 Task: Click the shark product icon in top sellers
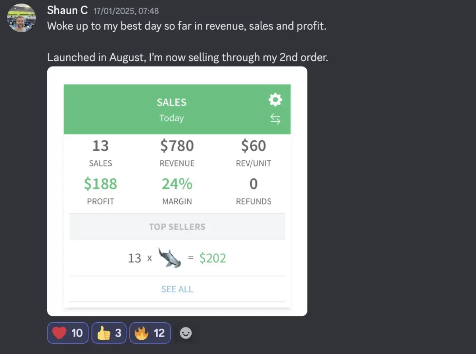click(x=169, y=258)
